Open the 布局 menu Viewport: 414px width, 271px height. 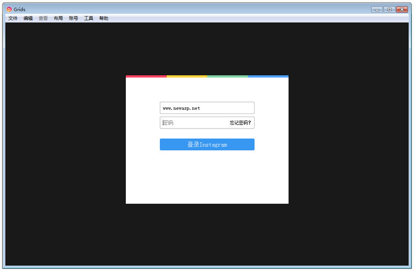(x=58, y=18)
